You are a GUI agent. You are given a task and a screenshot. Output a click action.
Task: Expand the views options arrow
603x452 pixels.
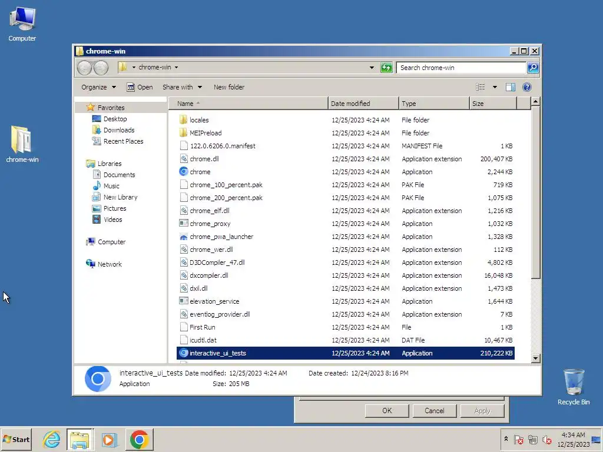(495, 87)
